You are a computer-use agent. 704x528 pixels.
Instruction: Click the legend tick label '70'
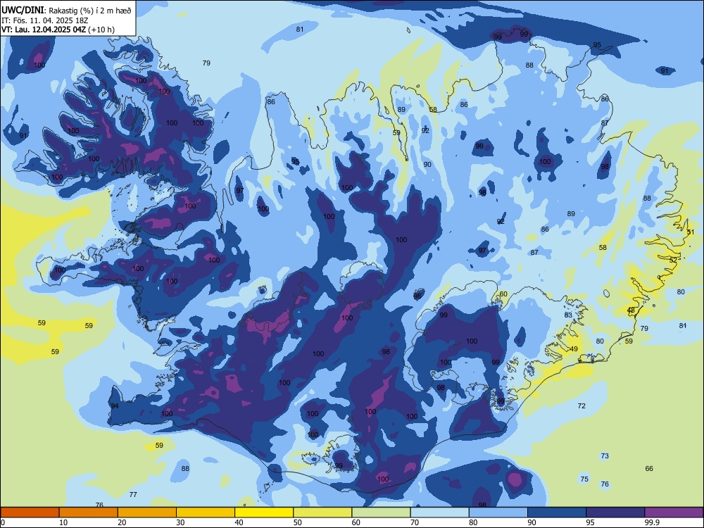point(415,522)
